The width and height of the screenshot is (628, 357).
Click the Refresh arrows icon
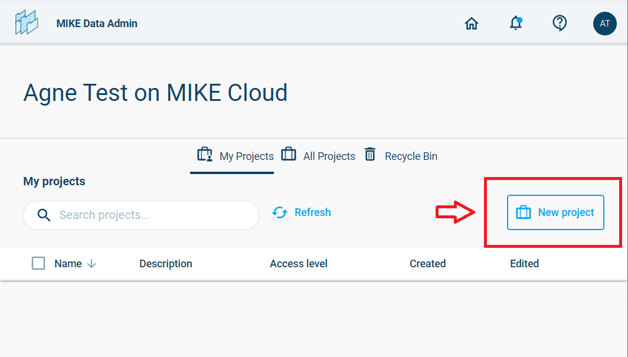coord(280,212)
